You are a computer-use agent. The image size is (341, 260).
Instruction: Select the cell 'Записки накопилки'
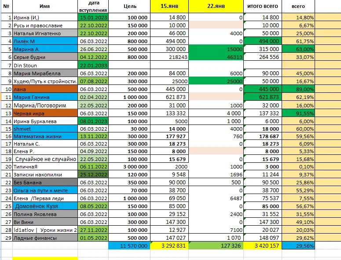pyautogui.click(x=45, y=174)
